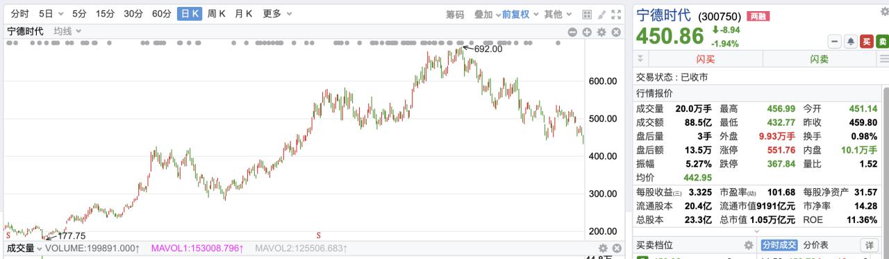Enter fullscreen chart mode
The image size is (889, 259).
click(615, 14)
